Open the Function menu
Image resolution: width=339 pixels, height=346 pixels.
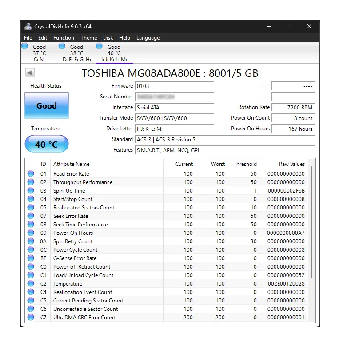(x=64, y=38)
